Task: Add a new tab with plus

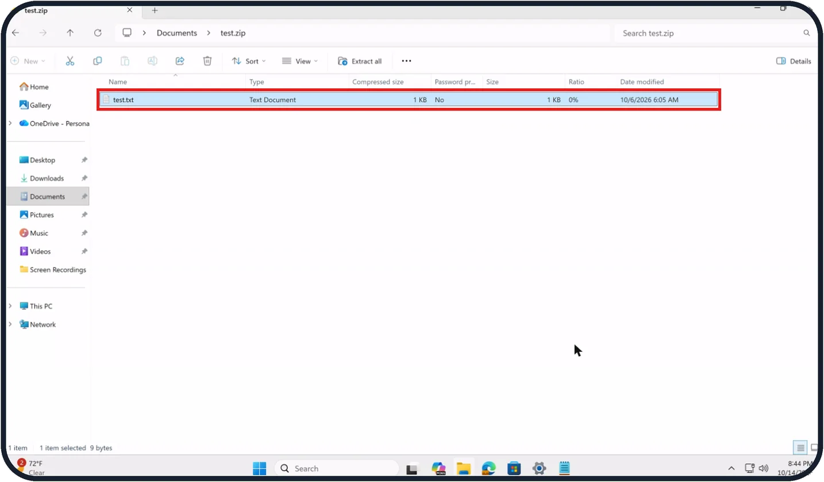Action: (155, 10)
